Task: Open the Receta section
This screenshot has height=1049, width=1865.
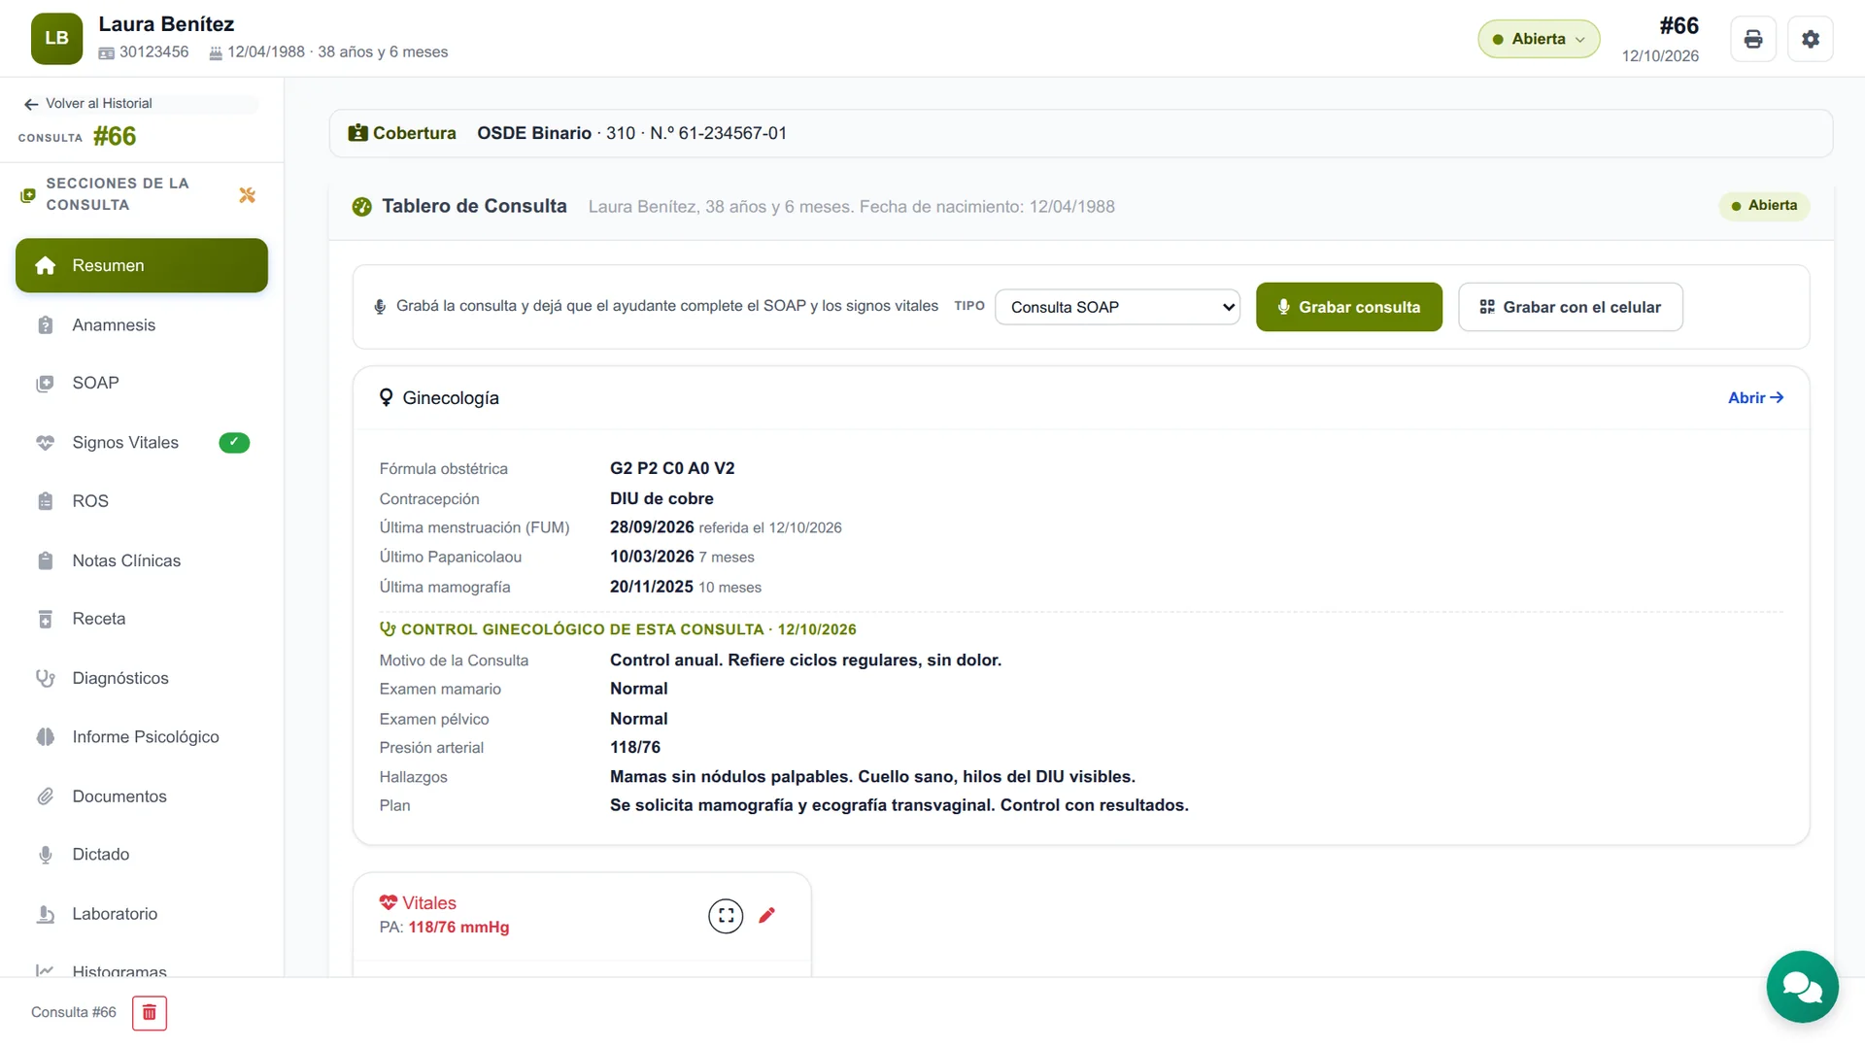Action: click(x=142, y=619)
